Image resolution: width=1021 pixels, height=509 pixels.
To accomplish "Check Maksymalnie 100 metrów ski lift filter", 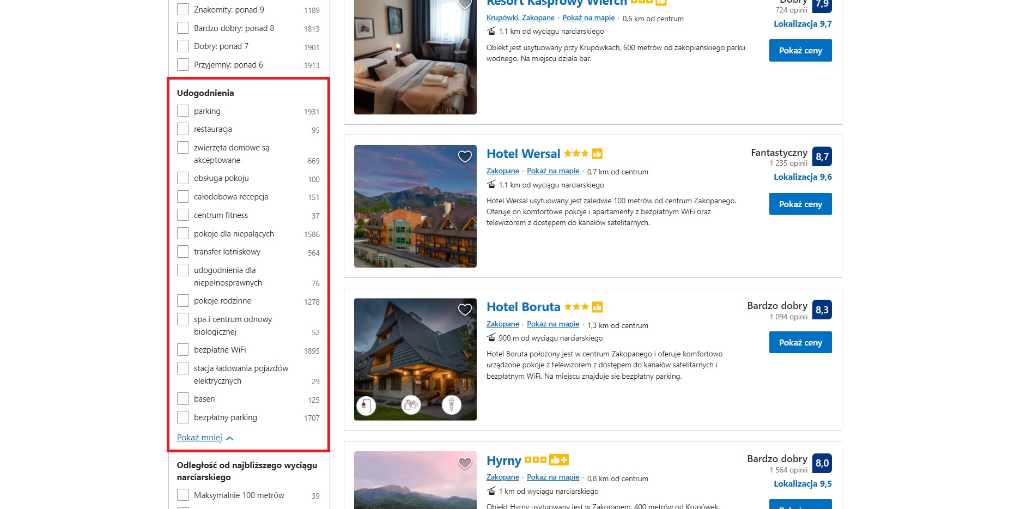I will tap(183, 495).
